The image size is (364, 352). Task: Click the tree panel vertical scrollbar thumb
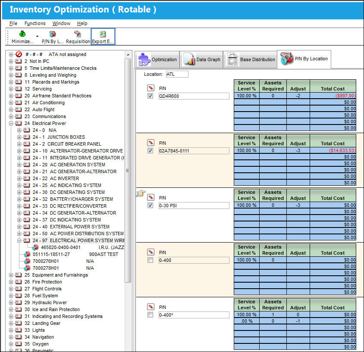[128, 171]
